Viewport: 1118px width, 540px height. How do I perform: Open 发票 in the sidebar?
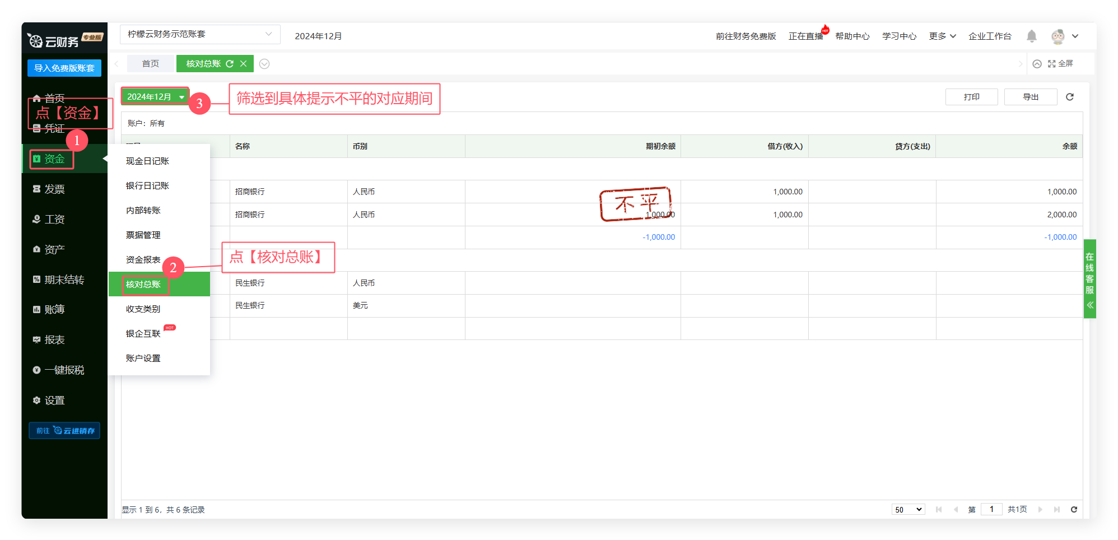coord(54,189)
